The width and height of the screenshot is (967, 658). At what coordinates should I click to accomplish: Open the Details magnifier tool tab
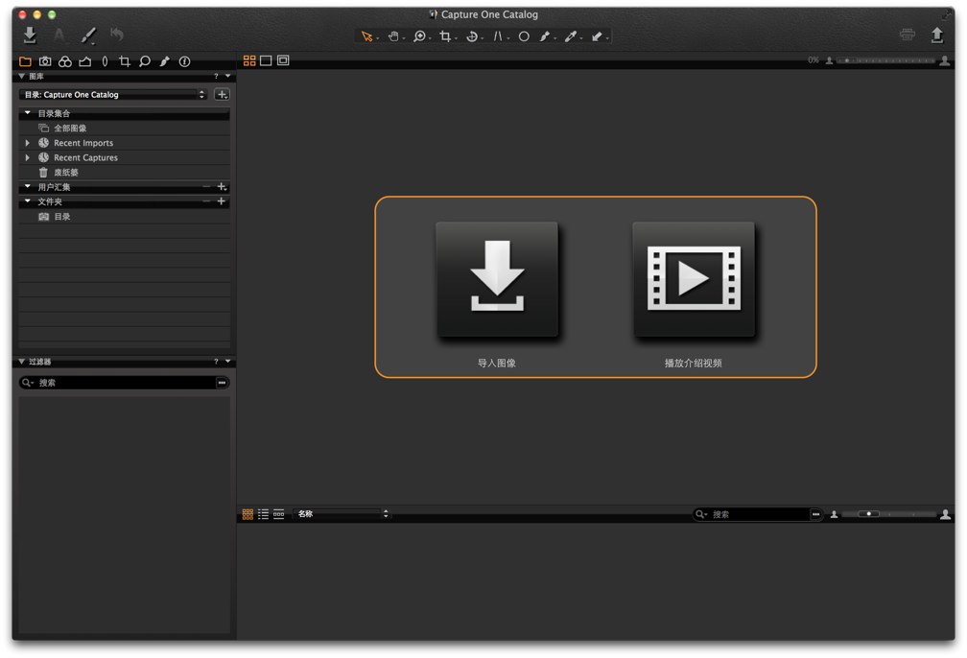click(145, 61)
